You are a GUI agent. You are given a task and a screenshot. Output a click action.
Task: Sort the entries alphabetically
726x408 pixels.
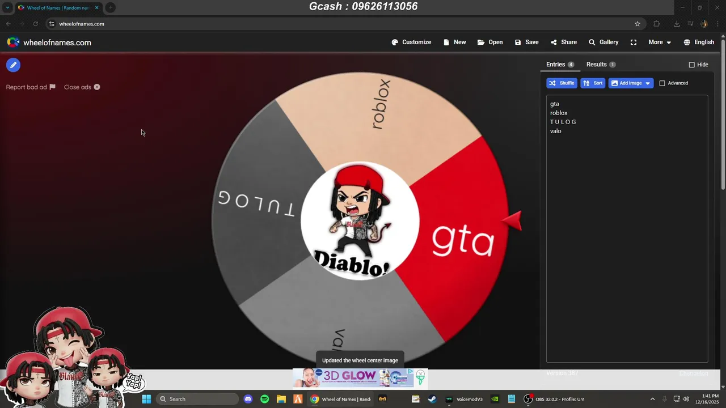pyautogui.click(x=593, y=83)
